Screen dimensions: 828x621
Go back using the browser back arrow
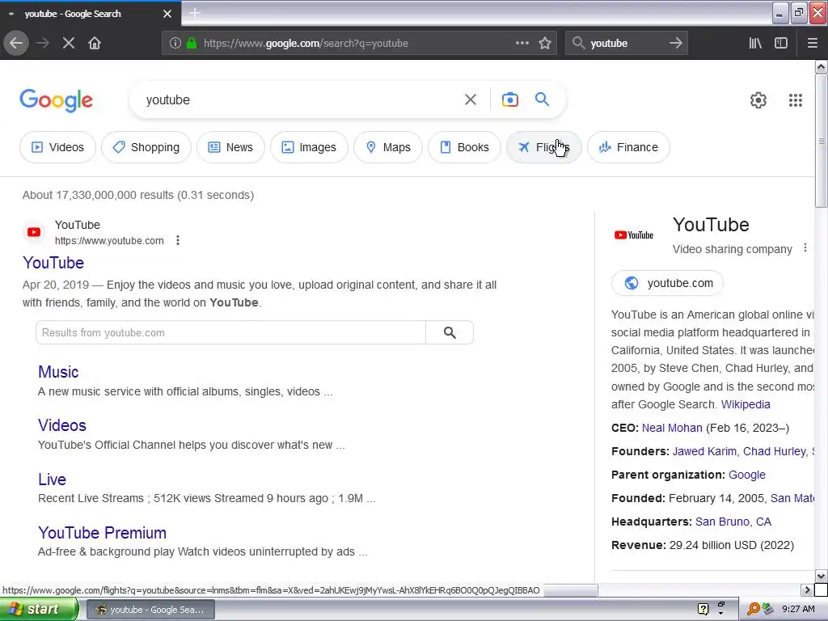pyautogui.click(x=16, y=44)
